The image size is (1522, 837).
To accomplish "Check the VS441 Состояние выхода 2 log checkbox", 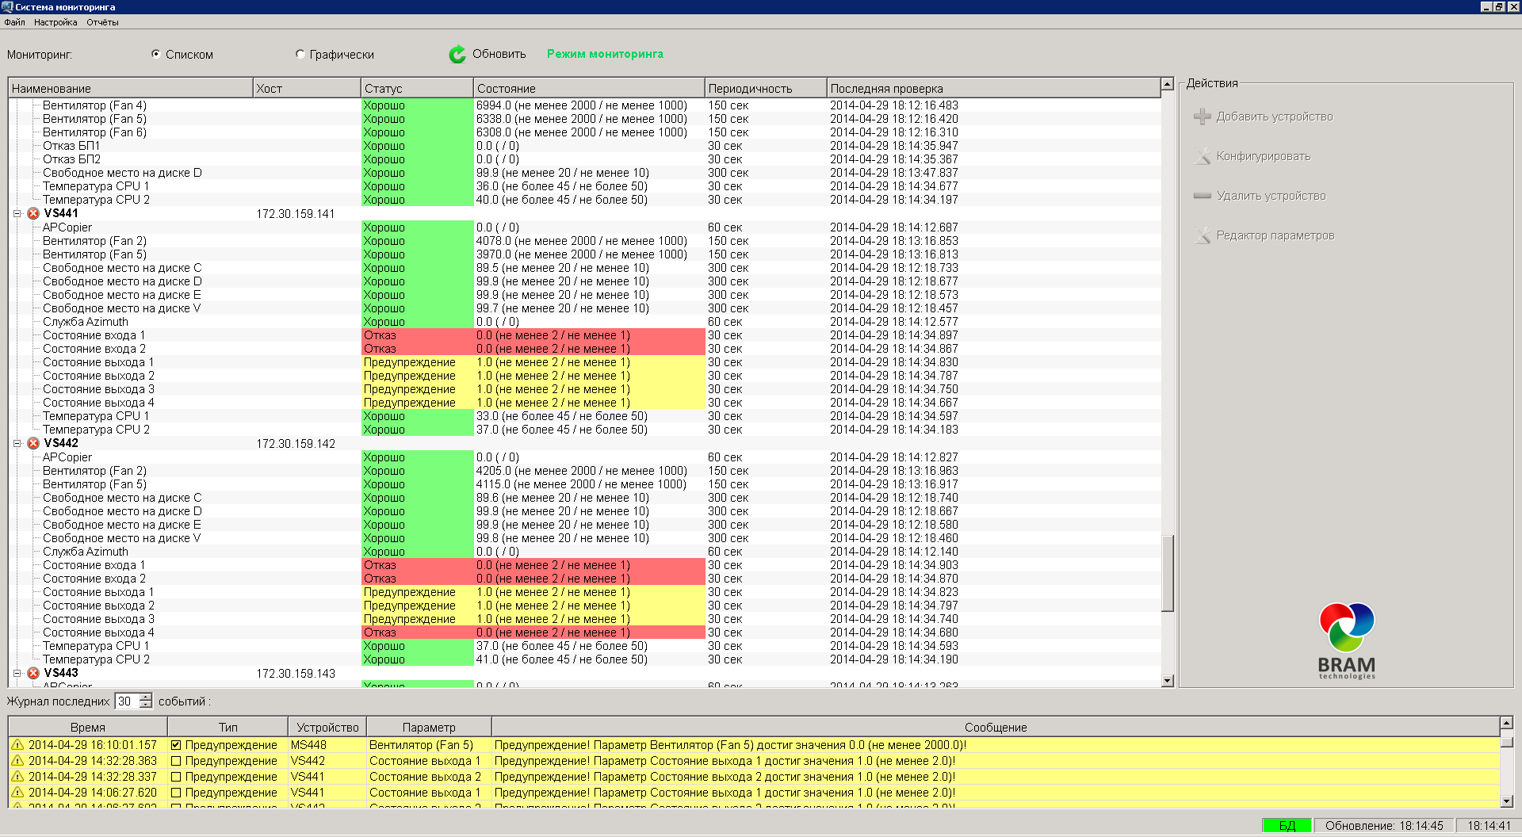I will pyautogui.click(x=176, y=777).
